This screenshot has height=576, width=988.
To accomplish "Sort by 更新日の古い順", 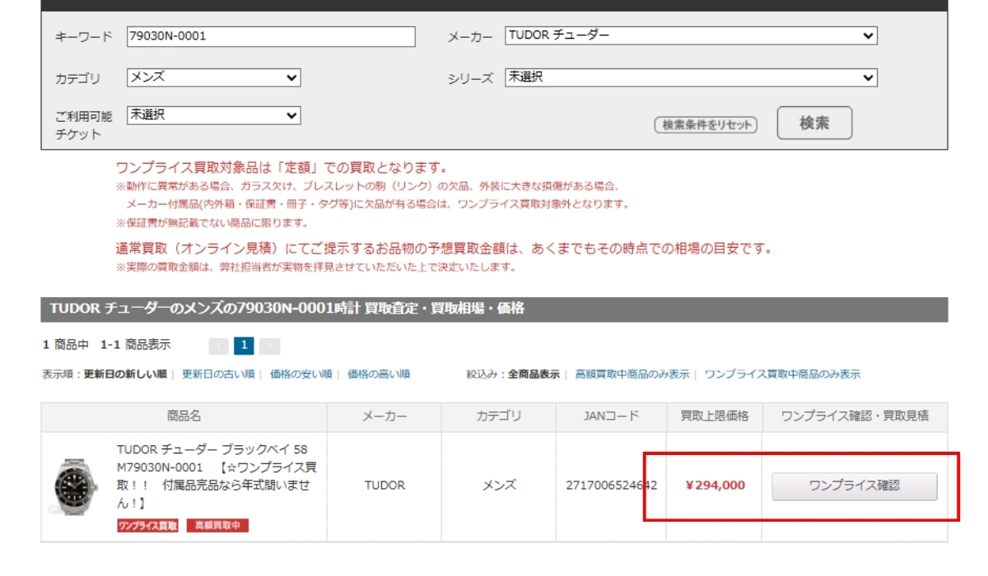I will [218, 374].
